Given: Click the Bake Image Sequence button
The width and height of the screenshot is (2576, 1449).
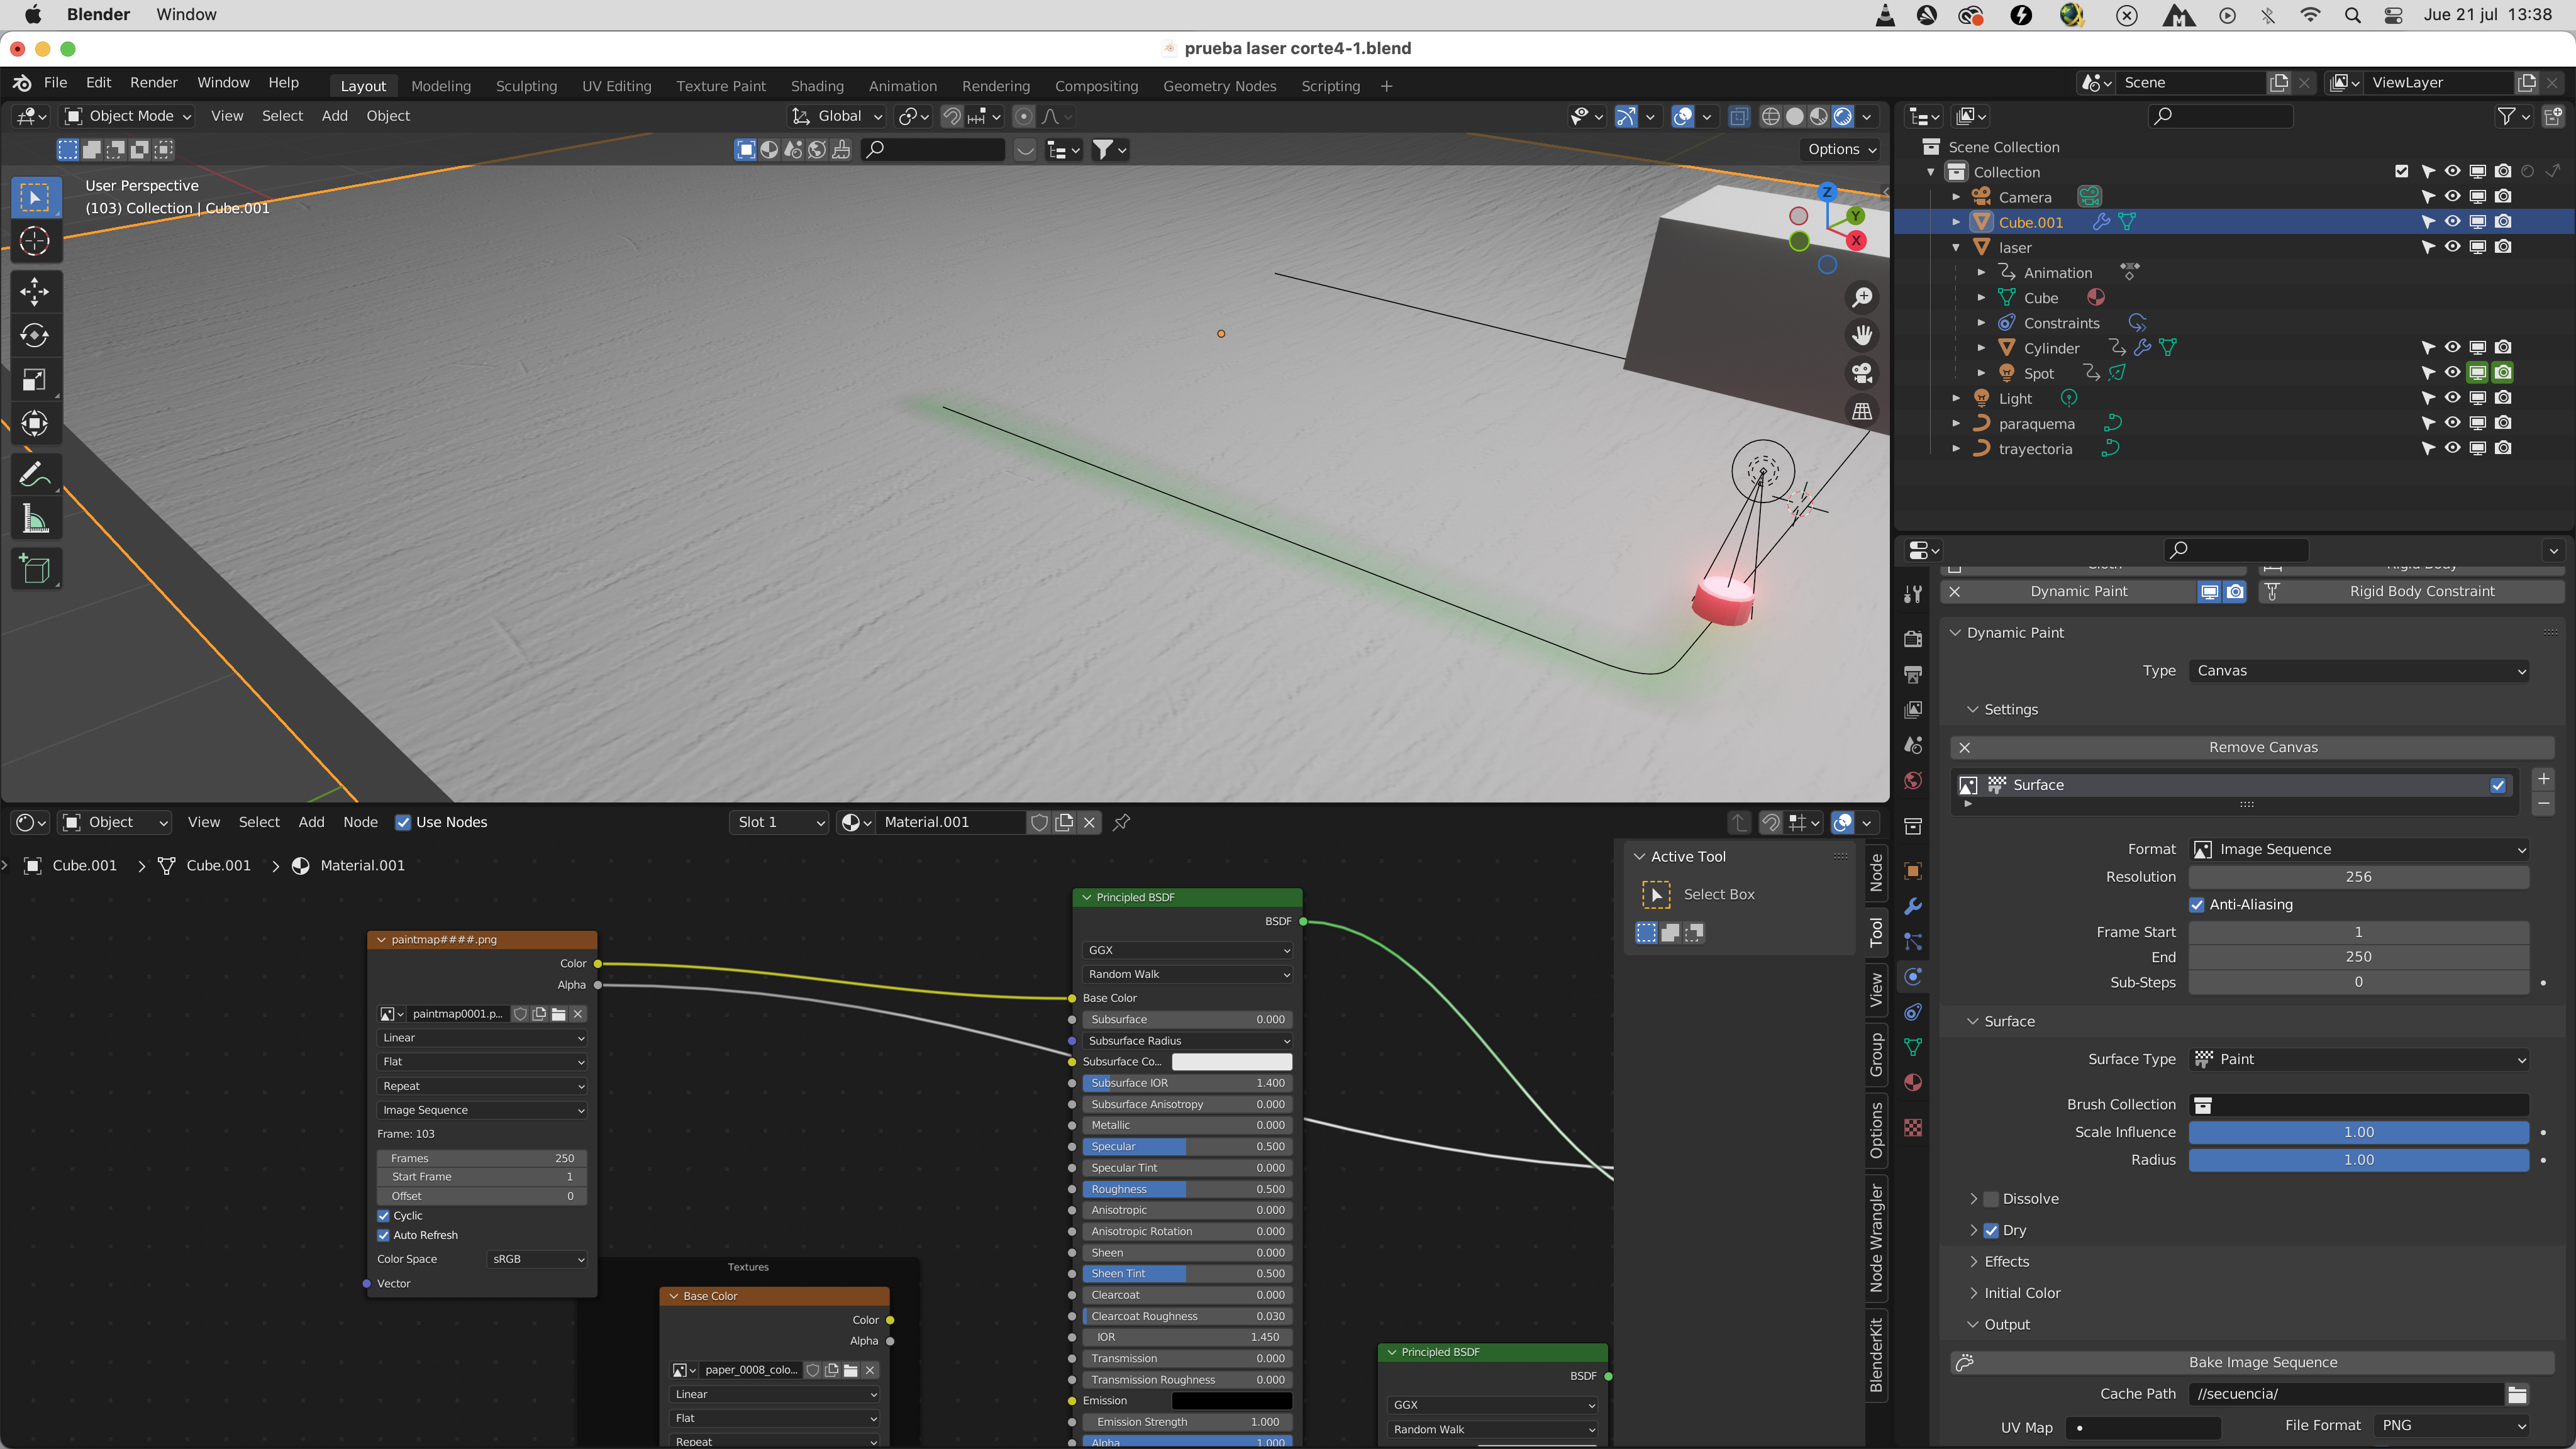Looking at the screenshot, I should 2262,1362.
